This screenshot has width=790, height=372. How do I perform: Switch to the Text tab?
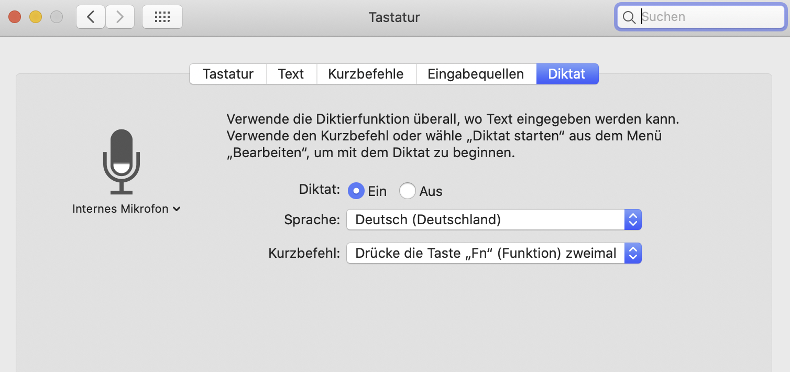click(291, 74)
